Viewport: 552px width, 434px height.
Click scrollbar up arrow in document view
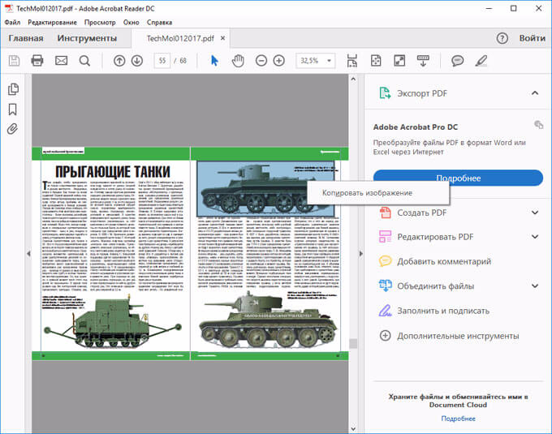[353, 79]
